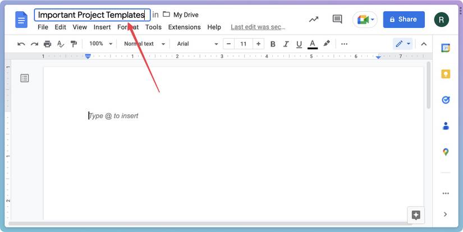Open the Insert menu

click(102, 27)
